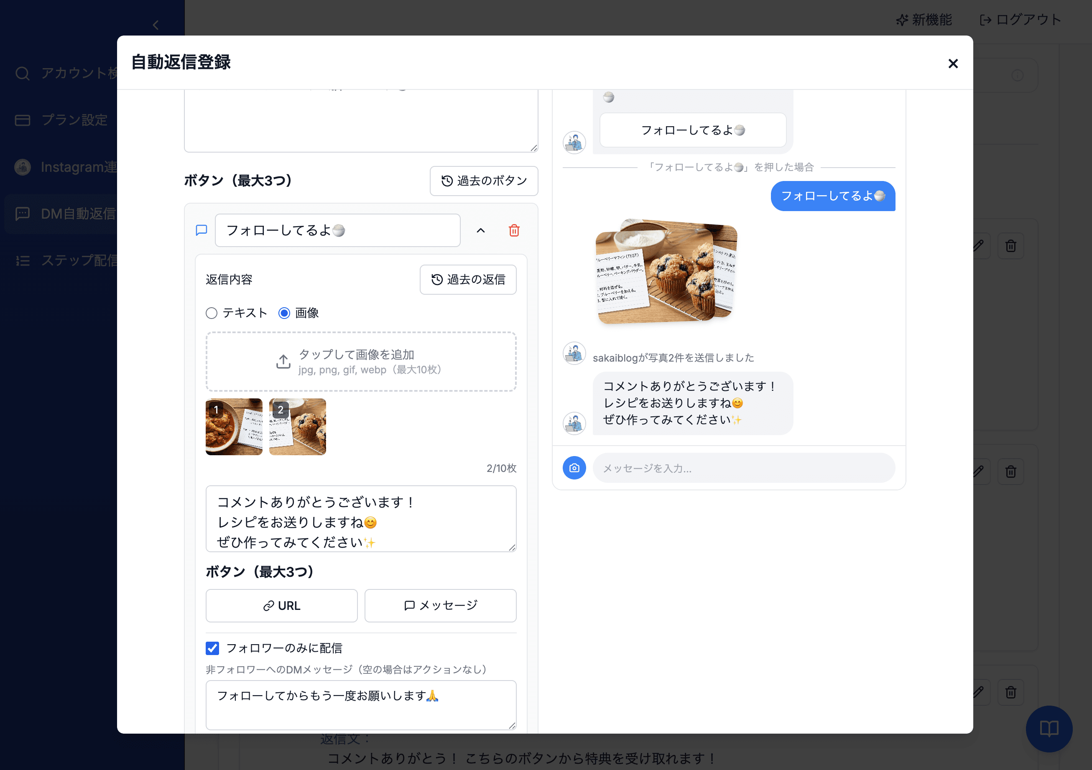This screenshot has width=1092, height=770.
Task: Click the info icon behind the dialog
Action: 1017,75
